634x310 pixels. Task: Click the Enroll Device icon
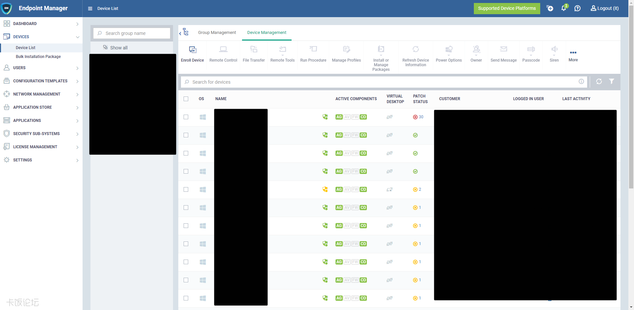point(193,50)
